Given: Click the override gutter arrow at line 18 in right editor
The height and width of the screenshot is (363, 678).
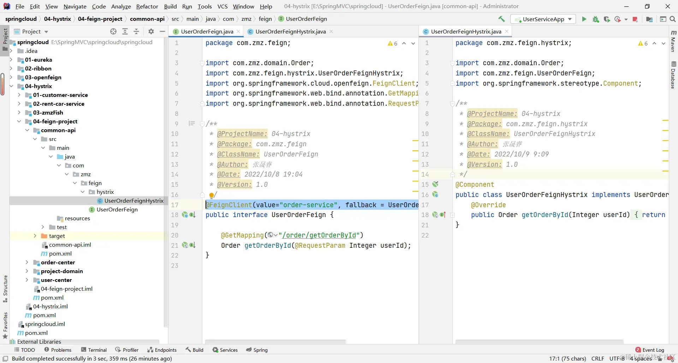Looking at the screenshot, I should pyautogui.click(x=443, y=215).
